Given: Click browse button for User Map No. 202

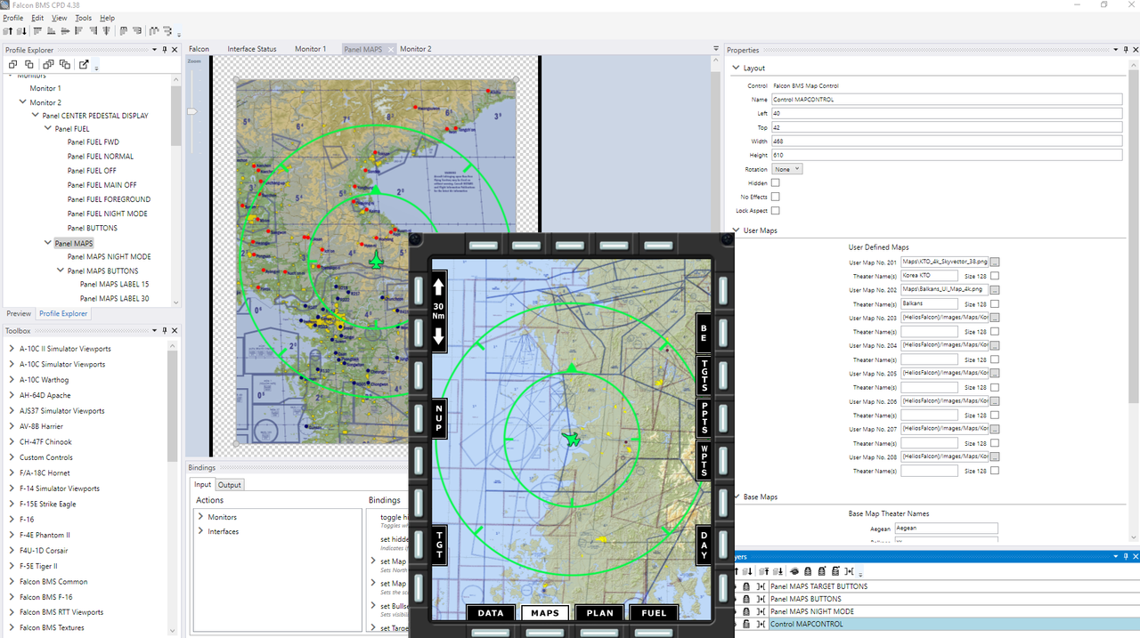Looking at the screenshot, I should 995,290.
